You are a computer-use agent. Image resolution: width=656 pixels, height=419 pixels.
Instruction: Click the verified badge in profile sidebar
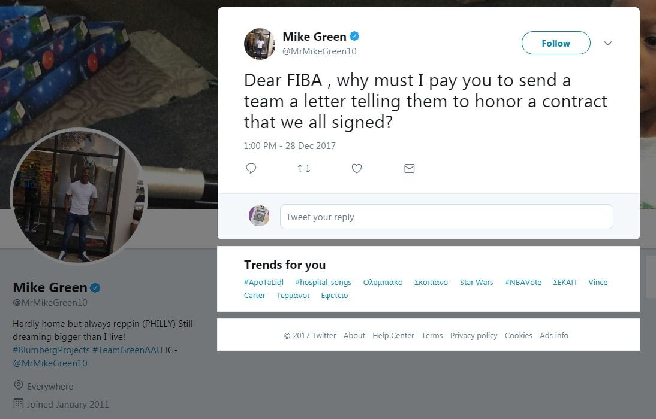click(x=95, y=287)
